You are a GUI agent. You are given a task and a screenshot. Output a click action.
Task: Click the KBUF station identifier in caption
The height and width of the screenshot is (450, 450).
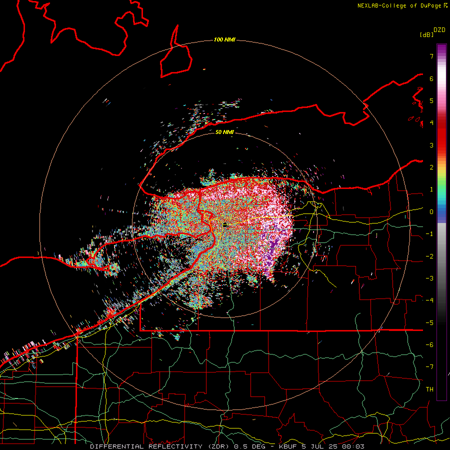(x=288, y=446)
